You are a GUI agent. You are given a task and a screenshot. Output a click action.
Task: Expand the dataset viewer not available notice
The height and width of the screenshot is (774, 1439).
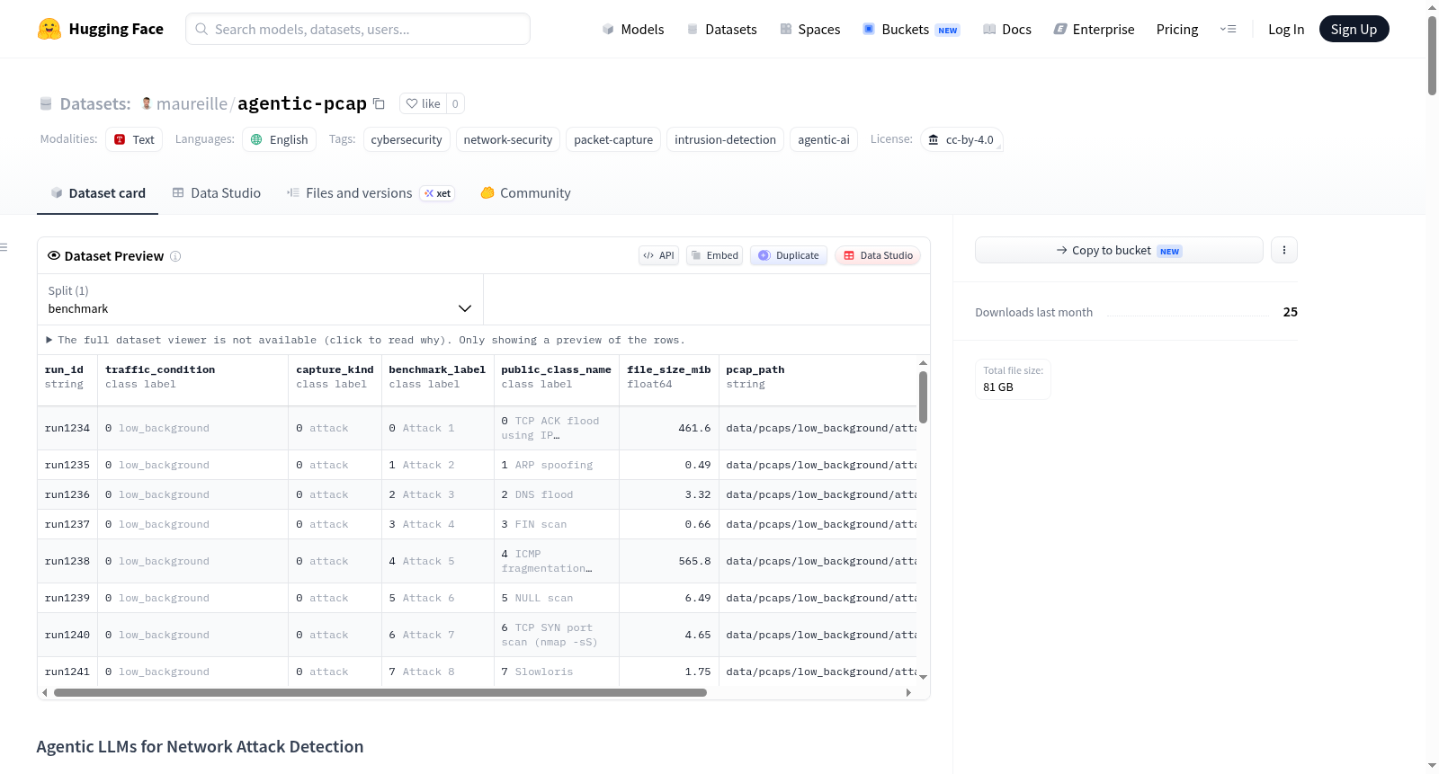(365, 340)
